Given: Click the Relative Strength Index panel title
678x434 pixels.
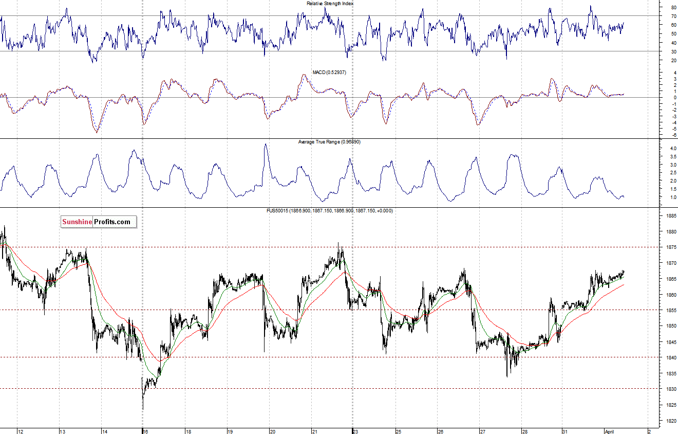Looking at the screenshot, I should point(330,3).
